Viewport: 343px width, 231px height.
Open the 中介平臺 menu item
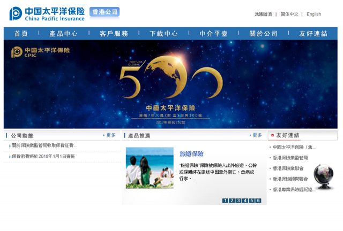click(214, 33)
